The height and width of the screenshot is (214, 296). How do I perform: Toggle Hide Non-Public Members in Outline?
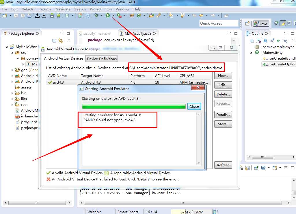tap(278, 41)
